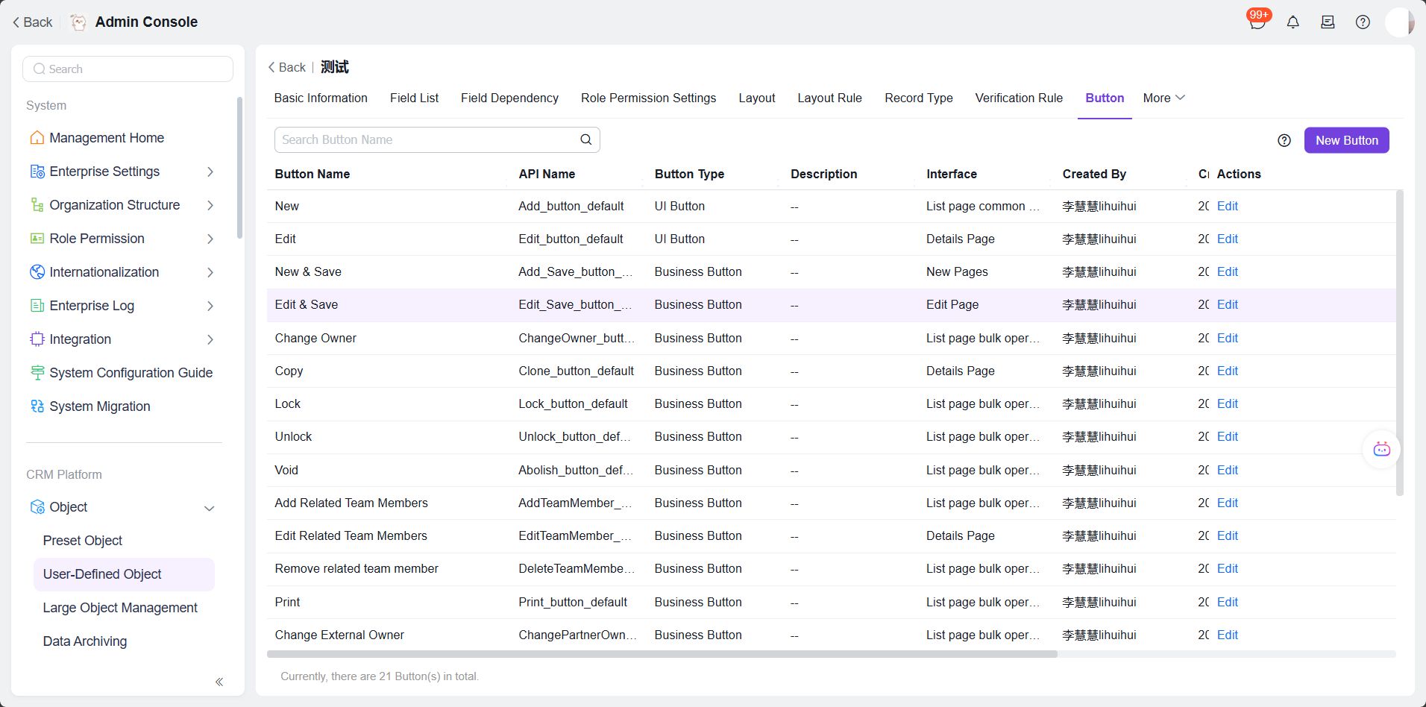Edit the Change Owner button row

pyautogui.click(x=1226, y=338)
